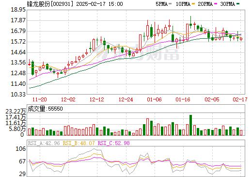The image size is (252, 177).
Task: Select the 01-16 date axis label
Action: click(183, 99)
